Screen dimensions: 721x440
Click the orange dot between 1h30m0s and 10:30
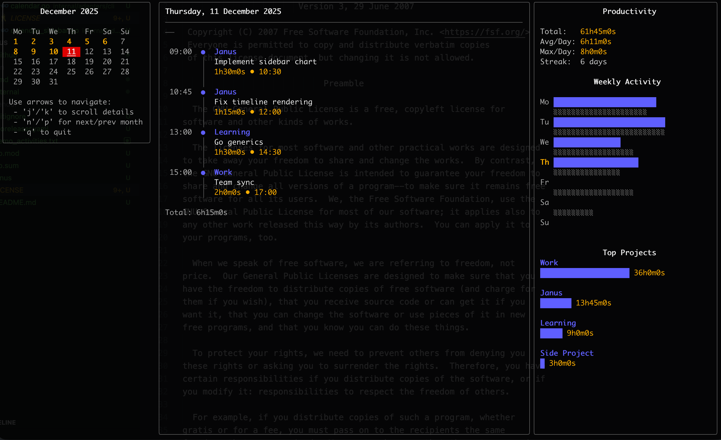coord(252,72)
